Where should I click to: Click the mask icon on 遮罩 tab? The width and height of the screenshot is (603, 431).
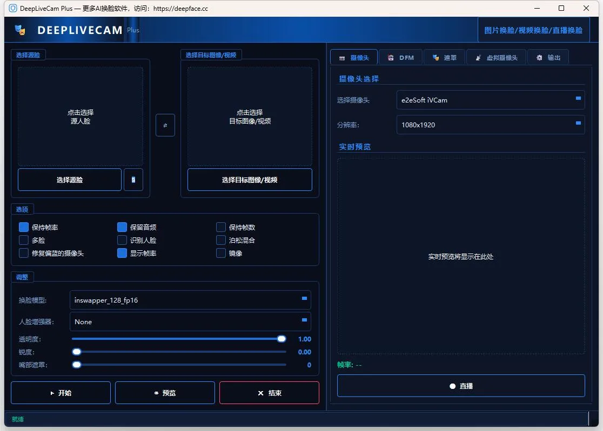click(x=435, y=58)
